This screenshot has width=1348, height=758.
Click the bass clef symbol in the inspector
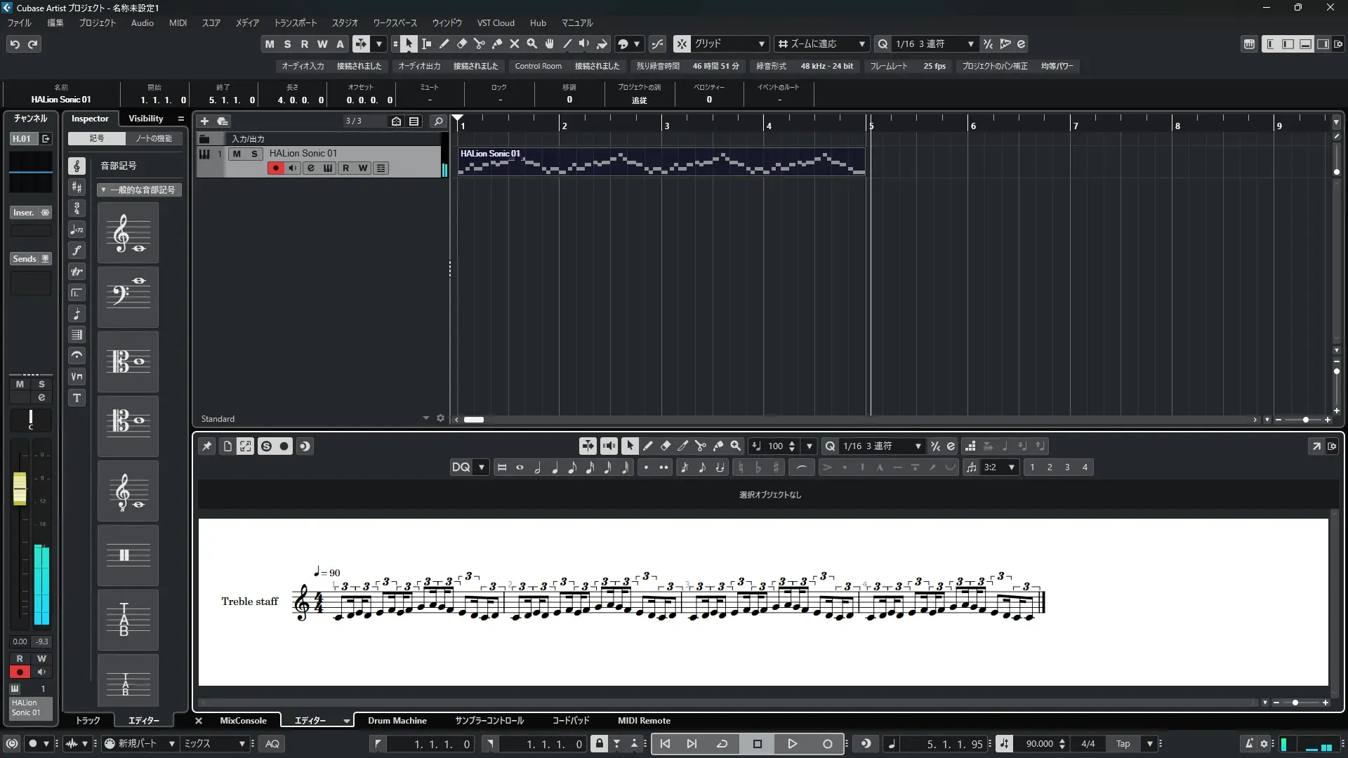tap(128, 297)
